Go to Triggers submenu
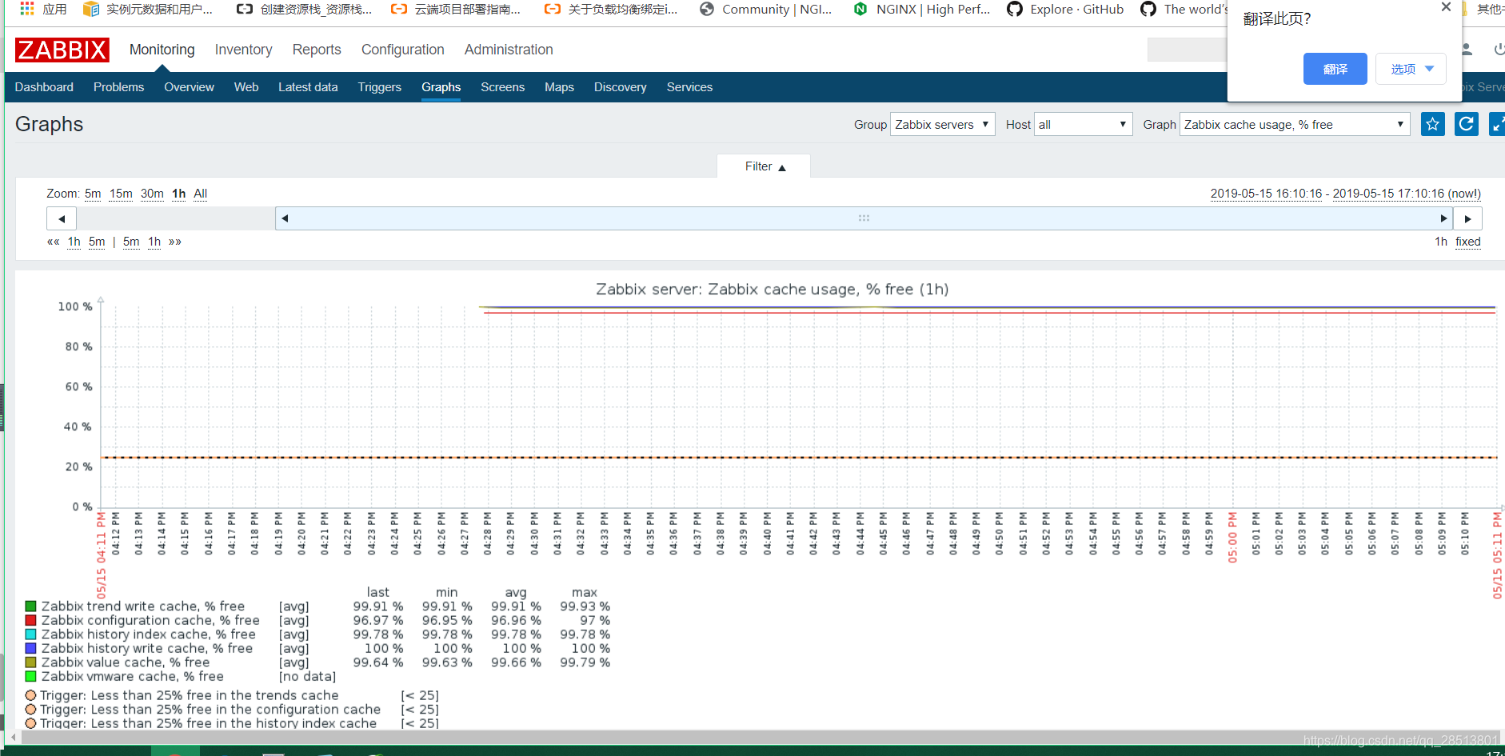The width and height of the screenshot is (1505, 756). pos(379,87)
